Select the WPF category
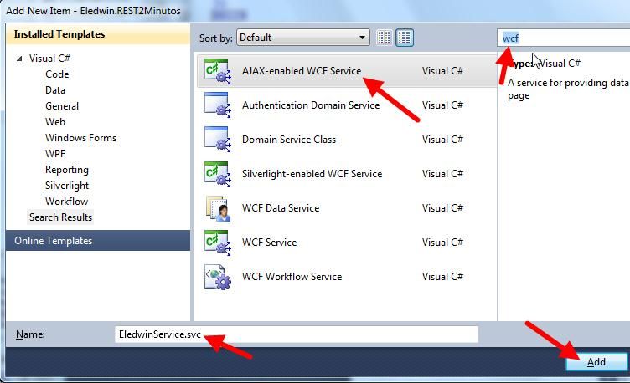The image size is (630, 383). [x=55, y=154]
